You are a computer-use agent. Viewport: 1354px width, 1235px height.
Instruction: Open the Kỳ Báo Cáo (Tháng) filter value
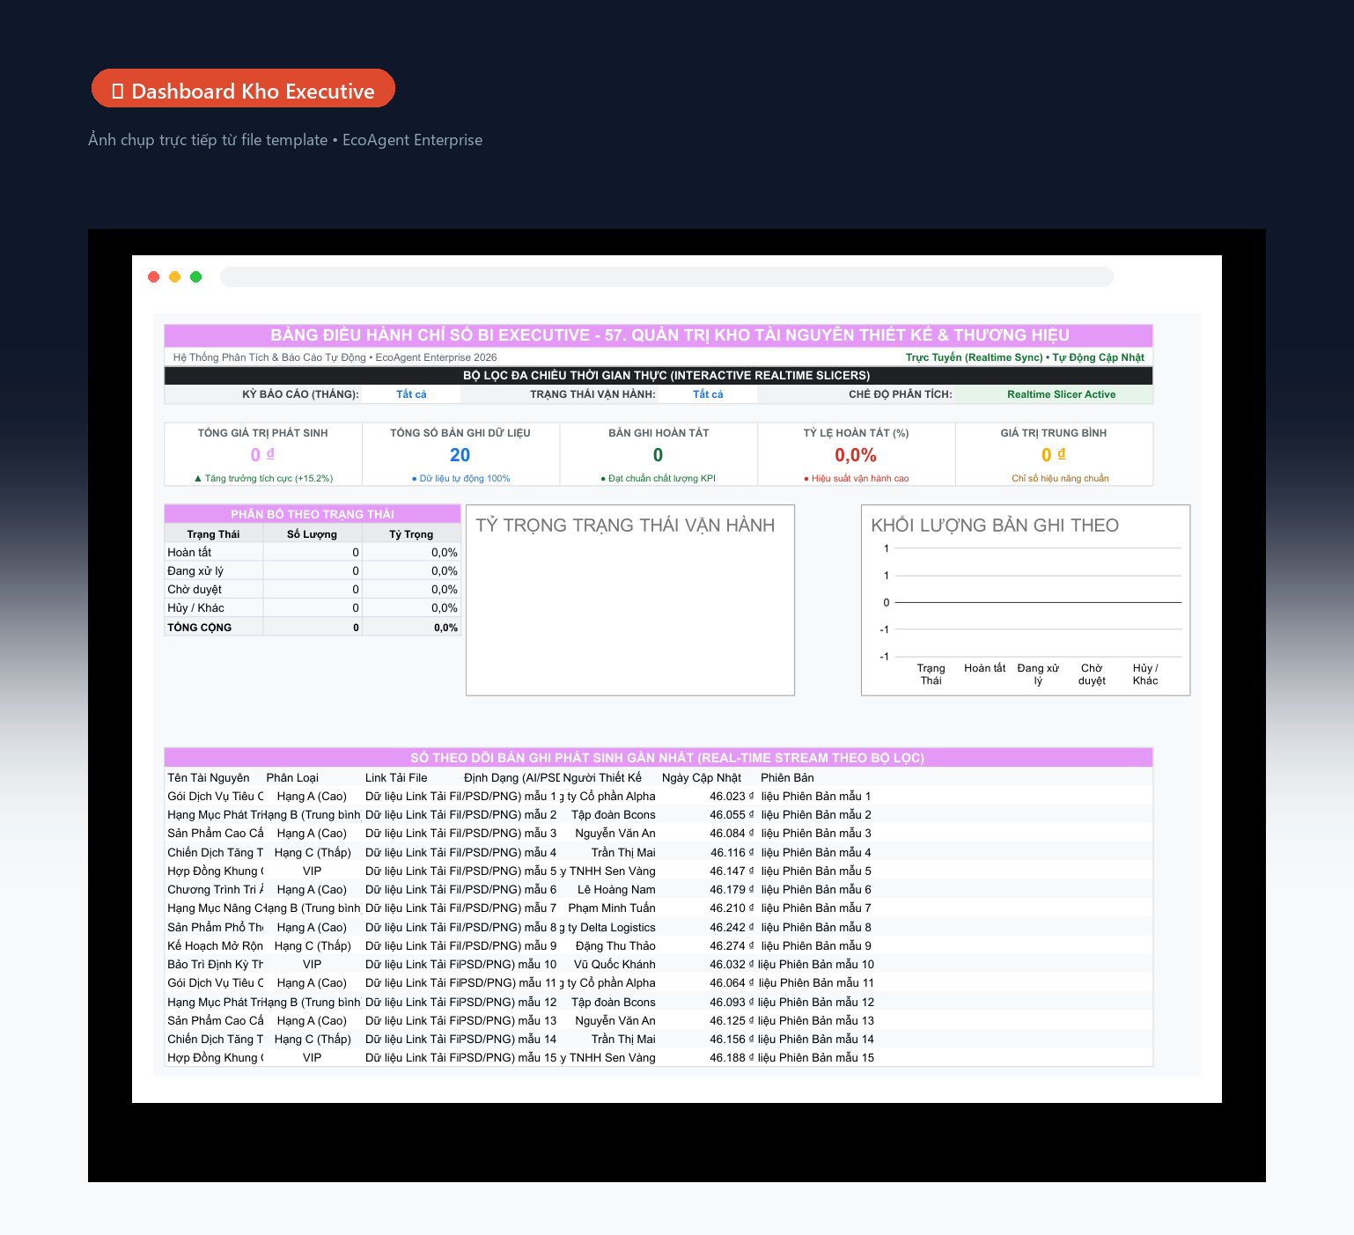pyautogui.click(x=411, y=394)
